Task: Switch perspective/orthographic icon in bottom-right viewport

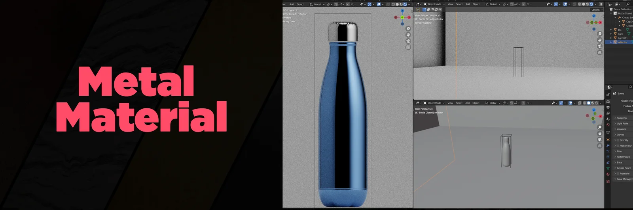Action: click(600, 146)
